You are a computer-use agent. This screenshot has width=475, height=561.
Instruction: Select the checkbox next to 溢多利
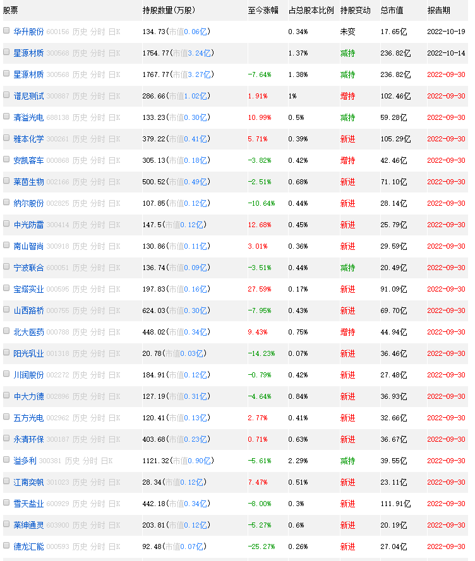tap(6, 460)
